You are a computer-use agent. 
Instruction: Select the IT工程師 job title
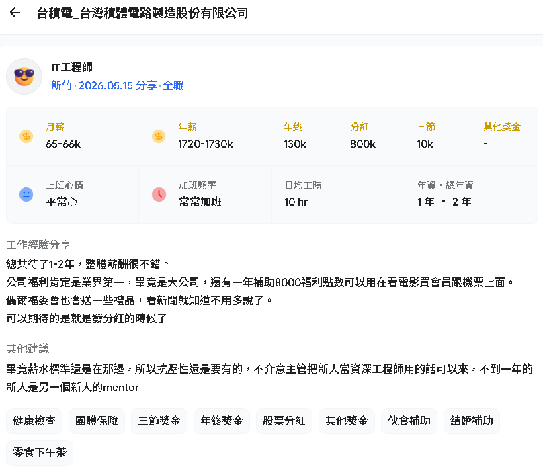(x=72, y=67)
